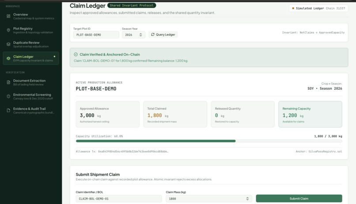Click the Environmental Screening shield icon
This screenshot has height=204, width=356.
8,96
